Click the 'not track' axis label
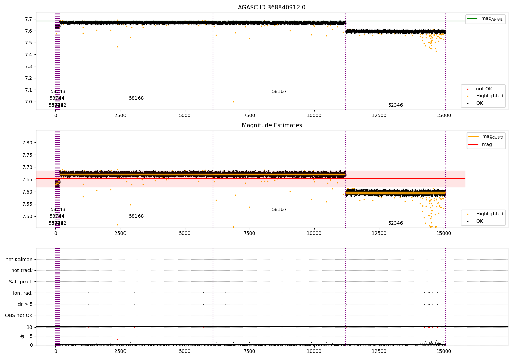Image resolution: width=513 pixels, height=359 pixels. (22, 270)
